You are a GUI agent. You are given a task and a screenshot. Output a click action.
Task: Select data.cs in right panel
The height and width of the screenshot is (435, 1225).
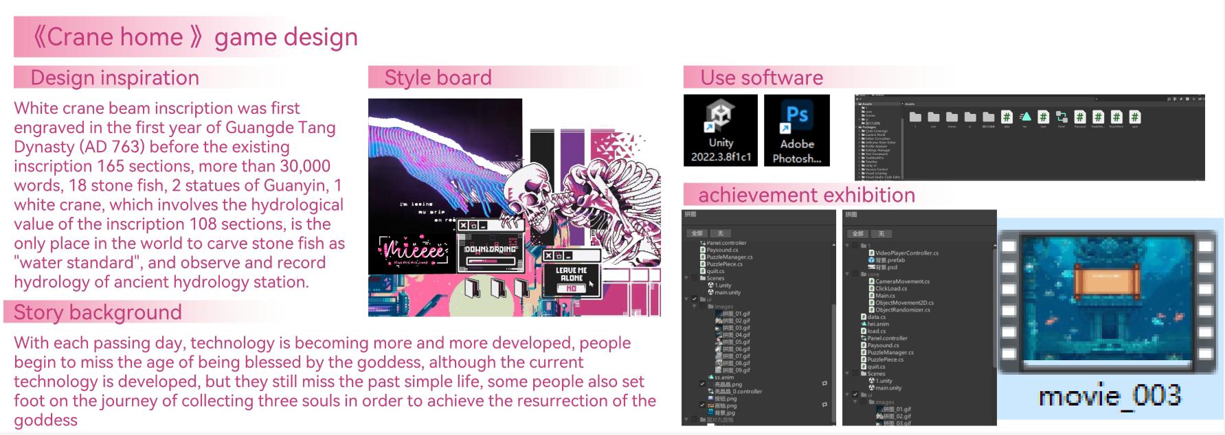point(873,317)
